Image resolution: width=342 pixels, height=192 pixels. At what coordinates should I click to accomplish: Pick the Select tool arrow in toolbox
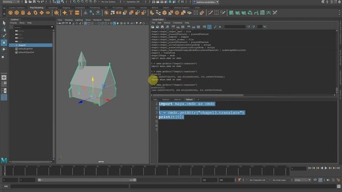tap(4, 23)
